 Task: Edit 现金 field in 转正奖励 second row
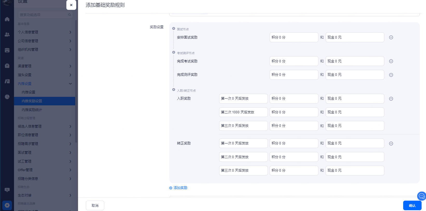click(x=355, y=157)
